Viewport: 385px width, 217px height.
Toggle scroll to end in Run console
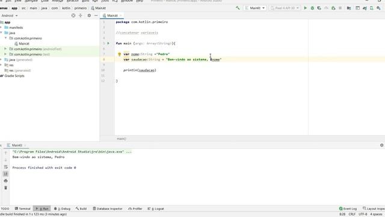(x=5, y=174)
